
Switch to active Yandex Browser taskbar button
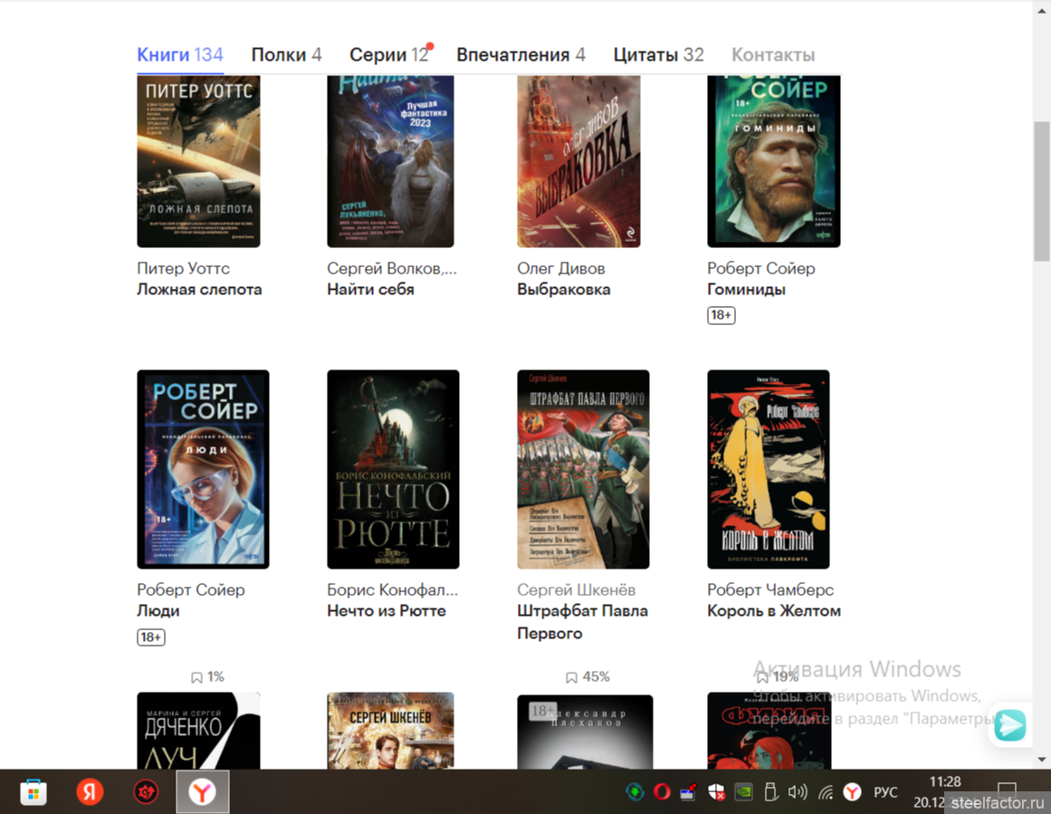click(203, 792)
